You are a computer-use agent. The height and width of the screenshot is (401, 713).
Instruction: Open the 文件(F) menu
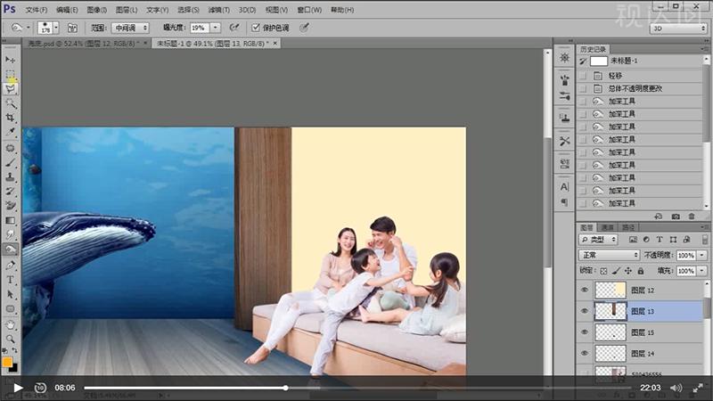[36, 10]
